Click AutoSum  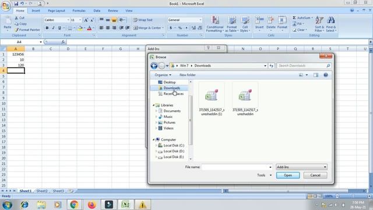click(x=302, y=18)
